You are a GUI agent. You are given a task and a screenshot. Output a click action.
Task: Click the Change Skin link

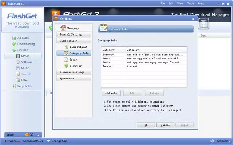59,141
